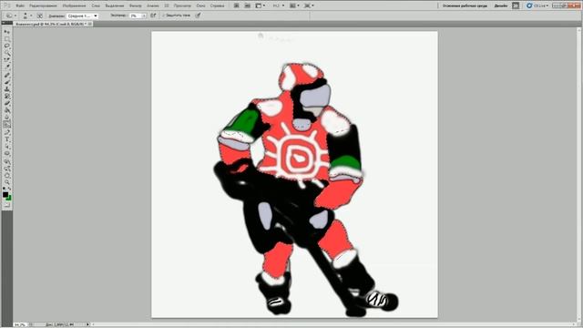Open the Окно menu
Screen dimensions: 583x328
click(x=200, y=5)
